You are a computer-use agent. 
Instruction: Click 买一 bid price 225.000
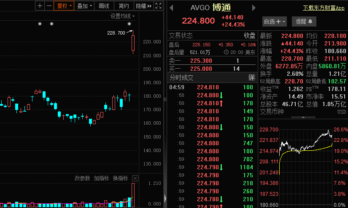pos(201,69)
